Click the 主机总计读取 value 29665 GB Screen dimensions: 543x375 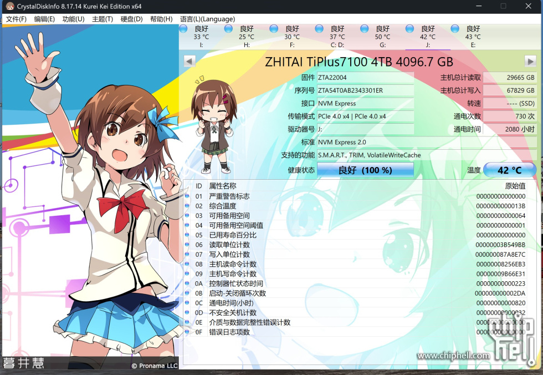tap(510, 78)
